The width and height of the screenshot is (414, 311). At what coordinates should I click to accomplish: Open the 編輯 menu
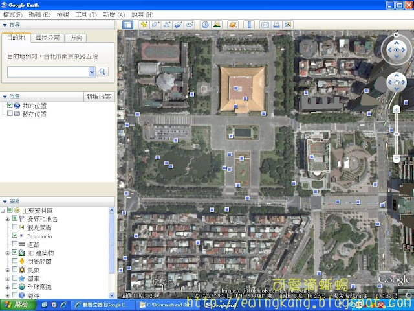click(x=39, y=15)
